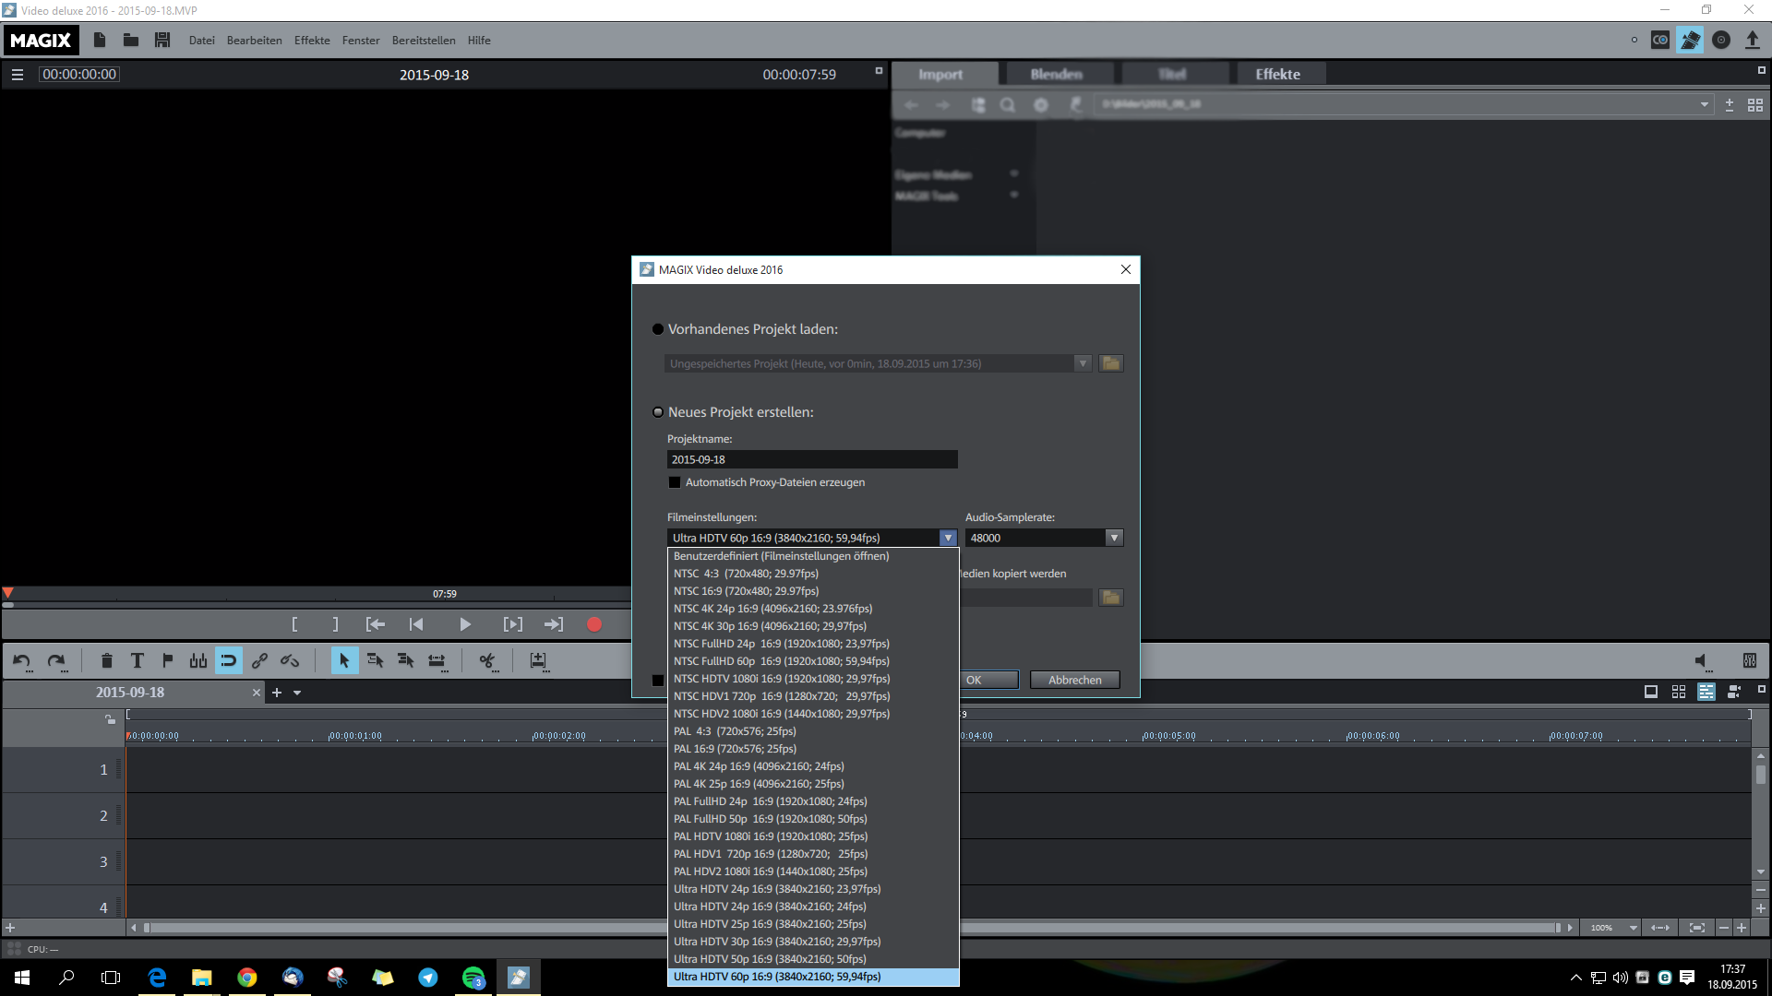Browse for existing project folder button

pos(1111,363)
